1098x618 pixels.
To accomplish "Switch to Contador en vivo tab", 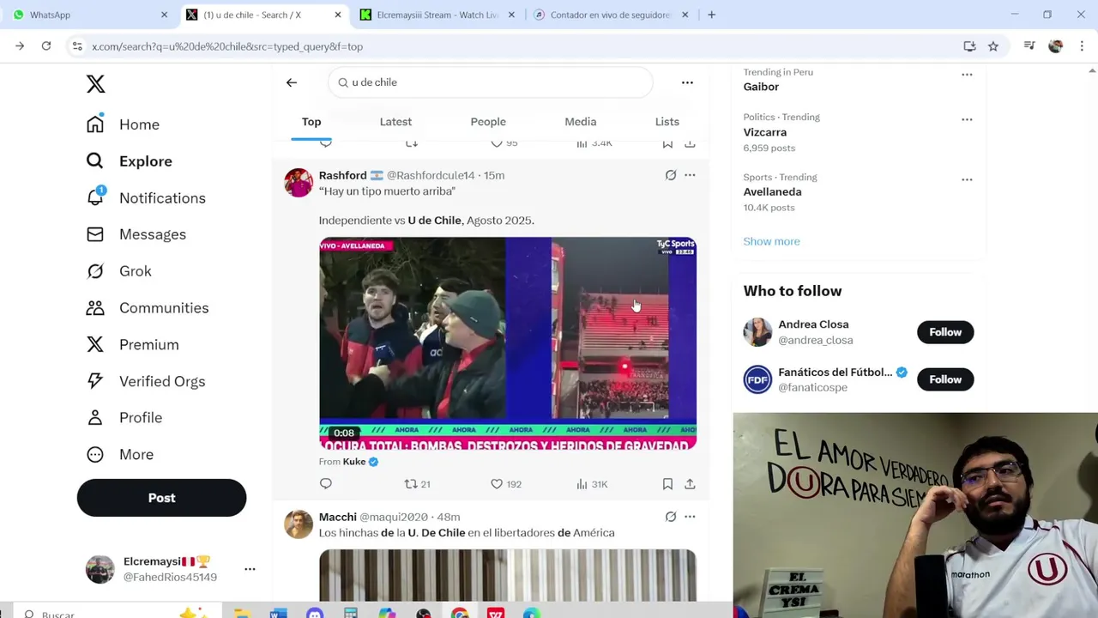I will tap(610, 15).
